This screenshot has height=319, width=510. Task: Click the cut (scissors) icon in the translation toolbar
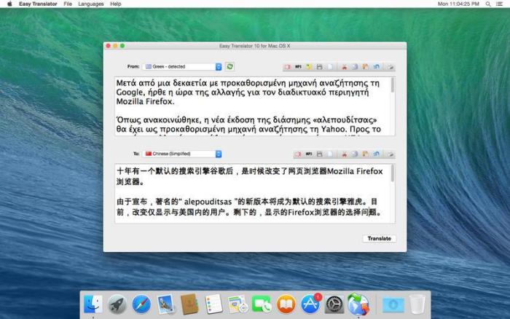344,154
